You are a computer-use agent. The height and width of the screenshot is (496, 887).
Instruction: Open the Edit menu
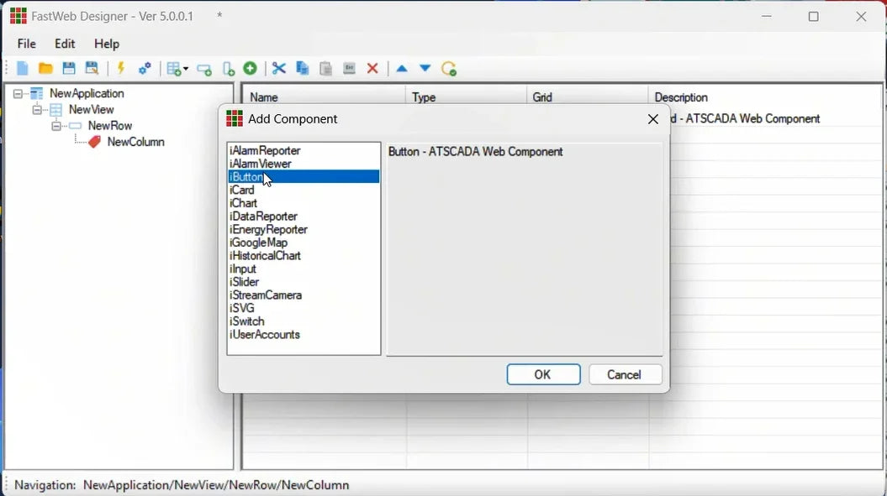(x=65, y=44)
